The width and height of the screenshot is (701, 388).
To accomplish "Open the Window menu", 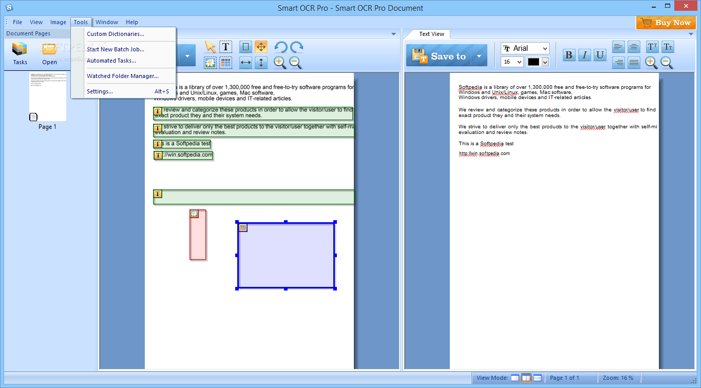I will point(107,22).
